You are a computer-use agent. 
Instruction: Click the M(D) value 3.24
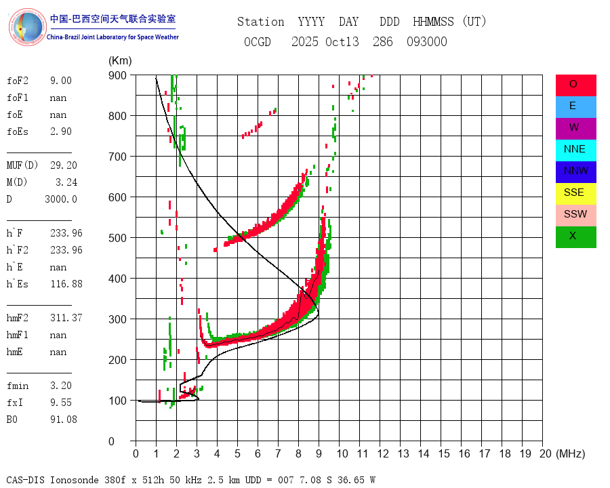coord(66,182)
